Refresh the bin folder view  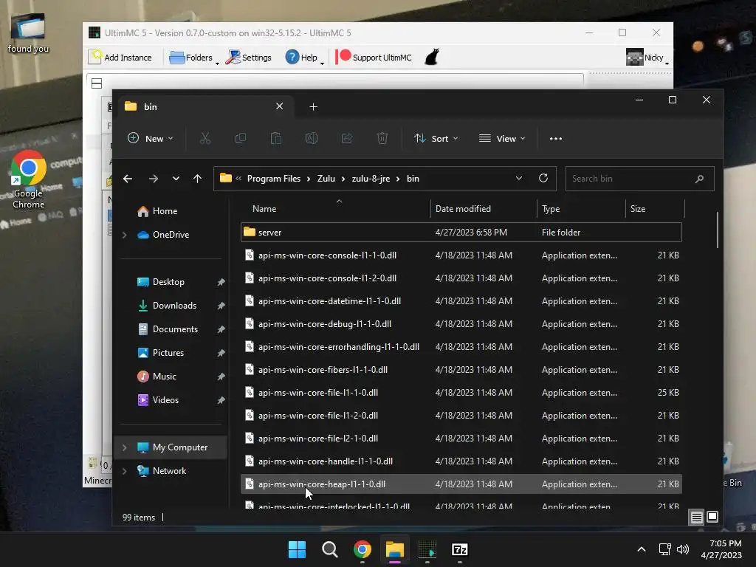[543, 179]
